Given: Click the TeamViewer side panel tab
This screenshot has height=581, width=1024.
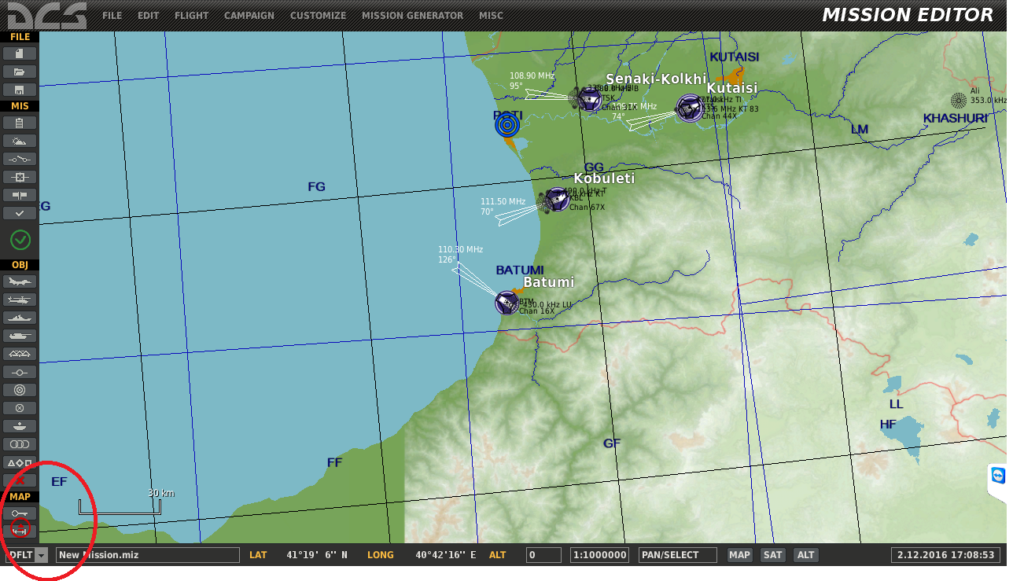Looking at the screenshot, I should (997, 483).
